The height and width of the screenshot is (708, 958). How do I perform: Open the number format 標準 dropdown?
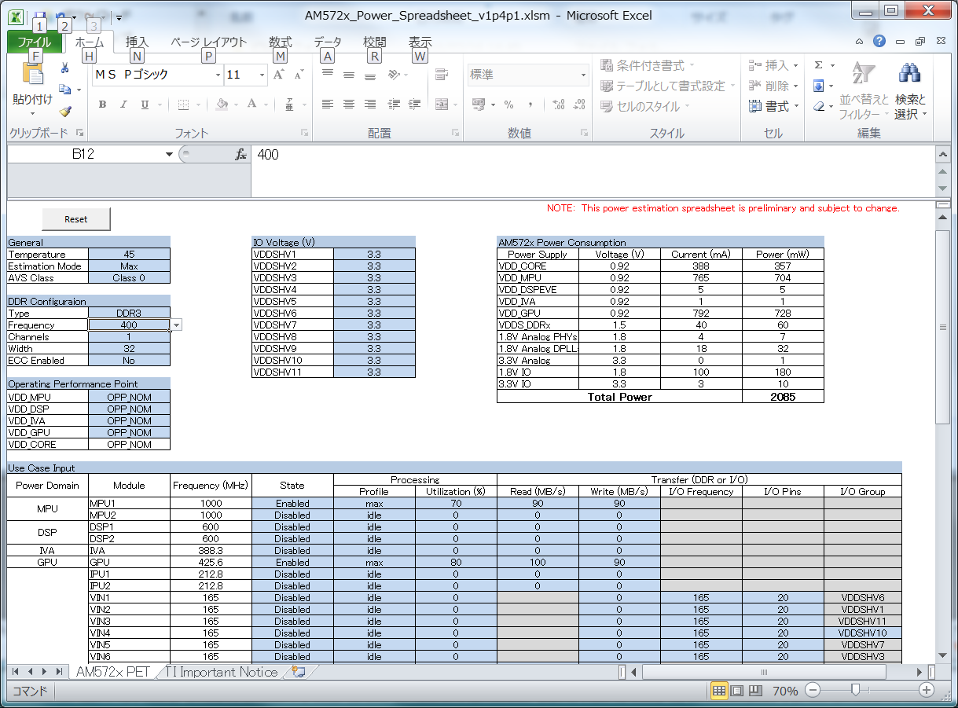point(583,75)
